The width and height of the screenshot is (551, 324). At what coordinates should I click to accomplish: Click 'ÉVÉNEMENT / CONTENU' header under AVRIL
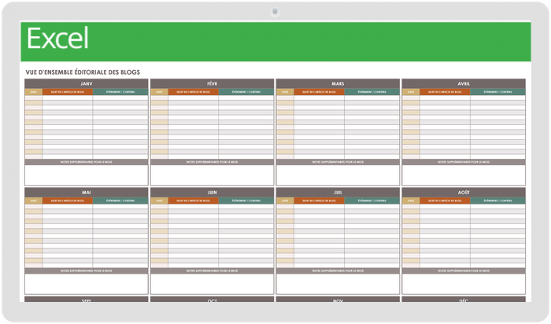coord(498,92)
